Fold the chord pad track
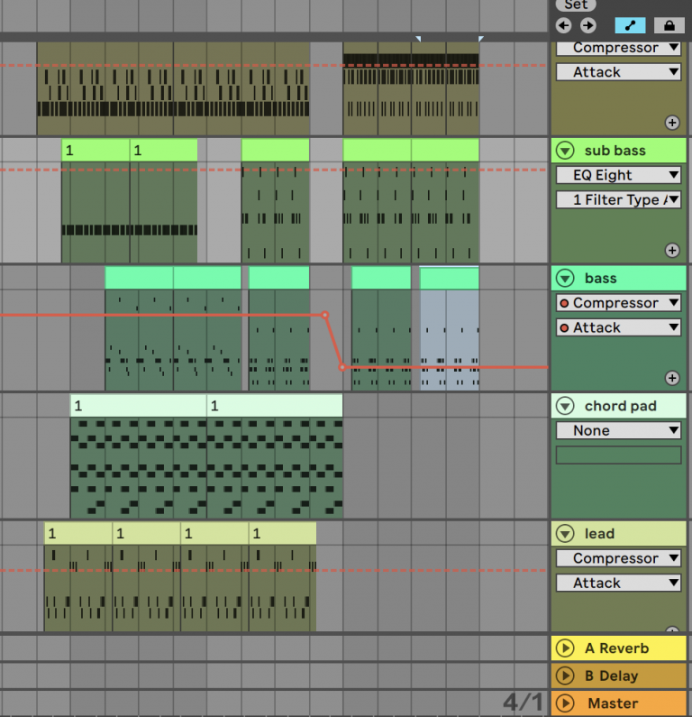This screenshot has height=717, width=692. coord(565,406)
